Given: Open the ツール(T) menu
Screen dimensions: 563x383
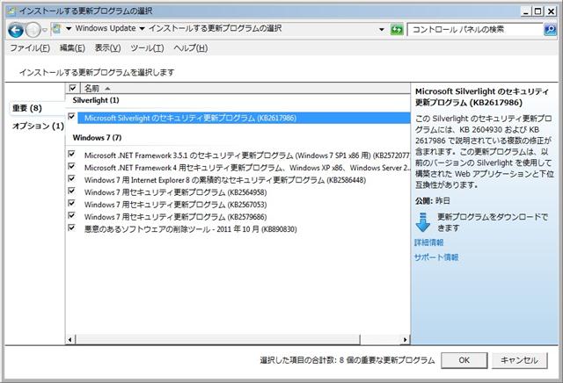Looking at the screenshot, I should [x=147, y=48].
